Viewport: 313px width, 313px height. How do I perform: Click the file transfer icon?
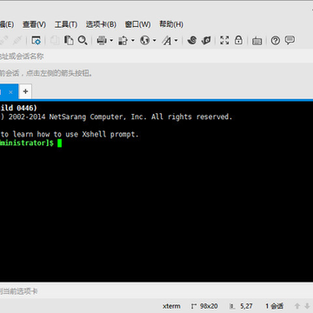tap(123, 40)
